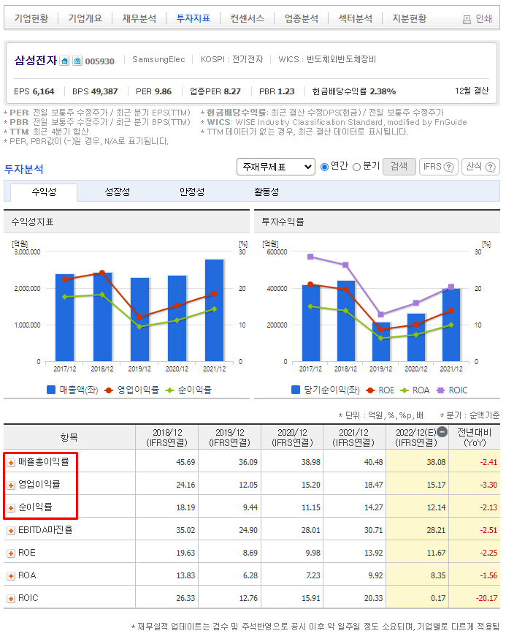Expand the ROA table row
Screen dimensions: 506x639
pos(11,576)
